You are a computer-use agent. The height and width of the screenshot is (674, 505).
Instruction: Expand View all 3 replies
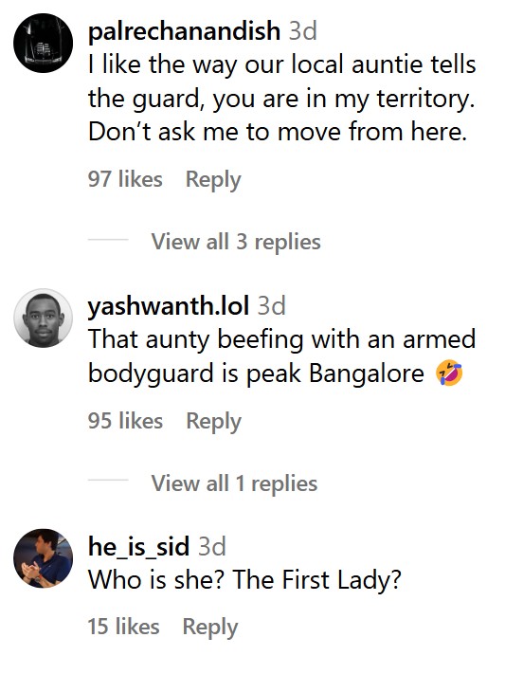[x=236, y=242]
